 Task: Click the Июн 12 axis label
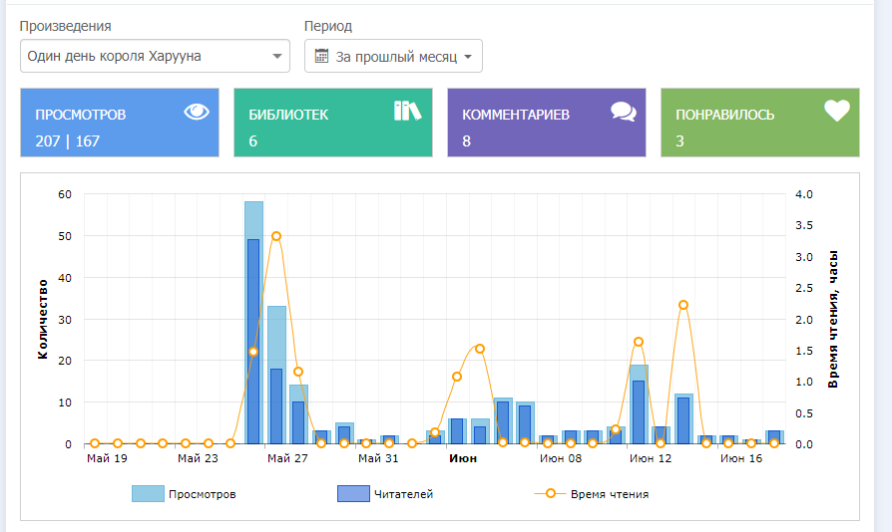[x=651, y=459]
